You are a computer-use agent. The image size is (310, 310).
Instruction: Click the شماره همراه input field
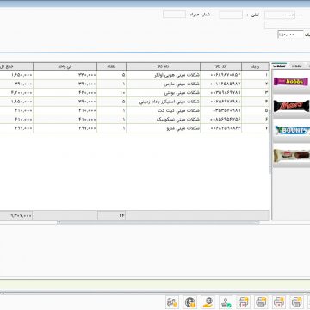click(174, 15)
